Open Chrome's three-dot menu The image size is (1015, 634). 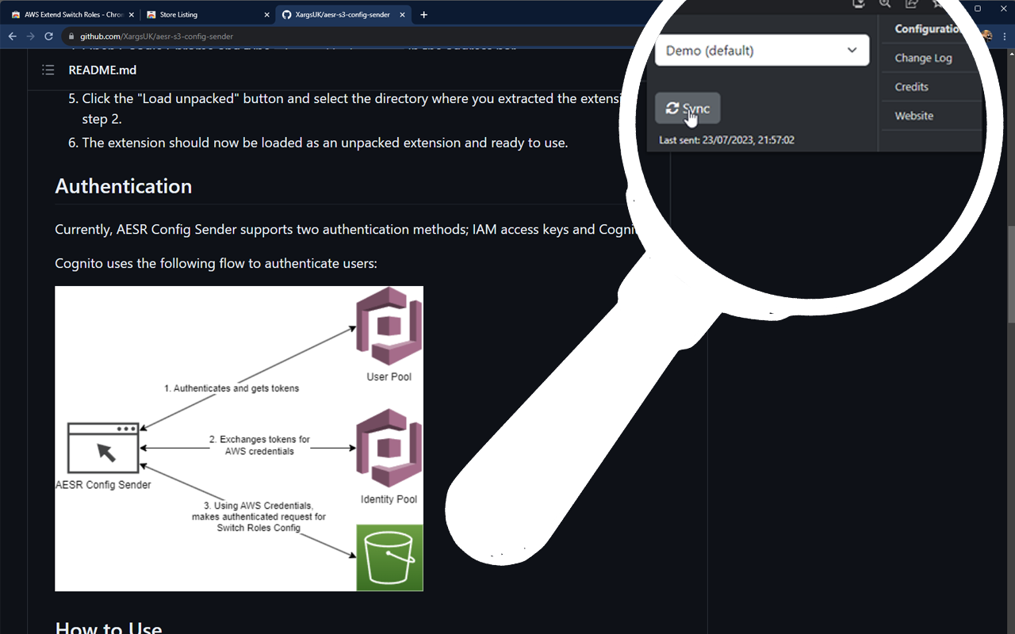tap(1004, 36)
